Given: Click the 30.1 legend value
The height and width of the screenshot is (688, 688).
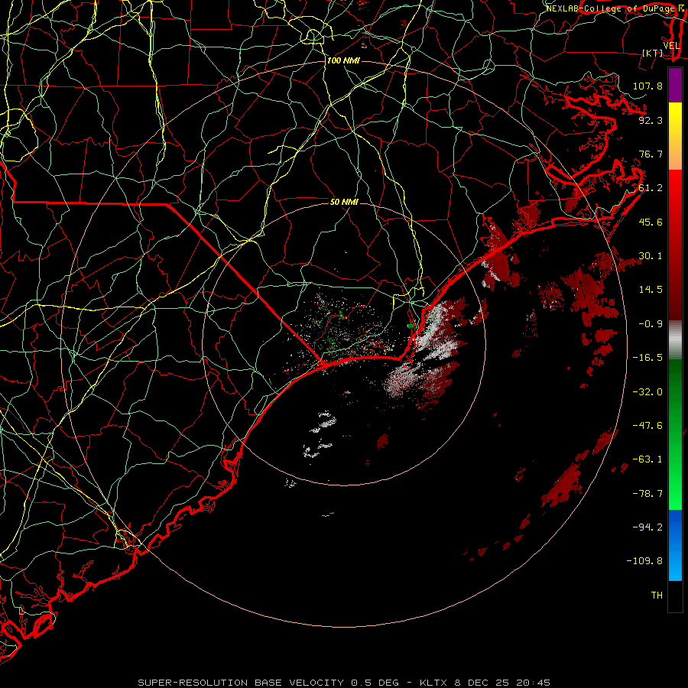Looking at the screenshot, I should click(651, 256).
